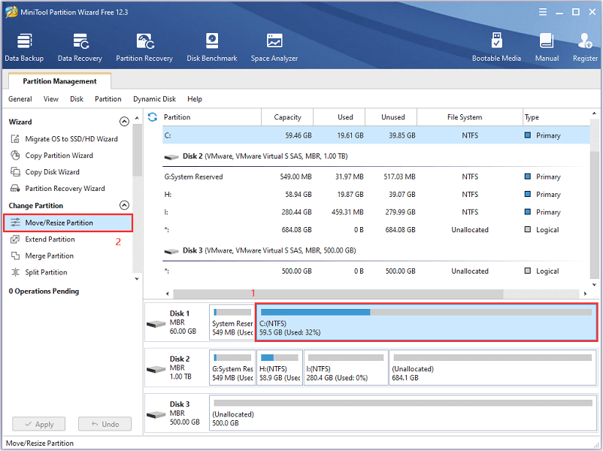Select the I:(NTFS) 280.4 GB block
603x451 pixels.
[346, 368]
